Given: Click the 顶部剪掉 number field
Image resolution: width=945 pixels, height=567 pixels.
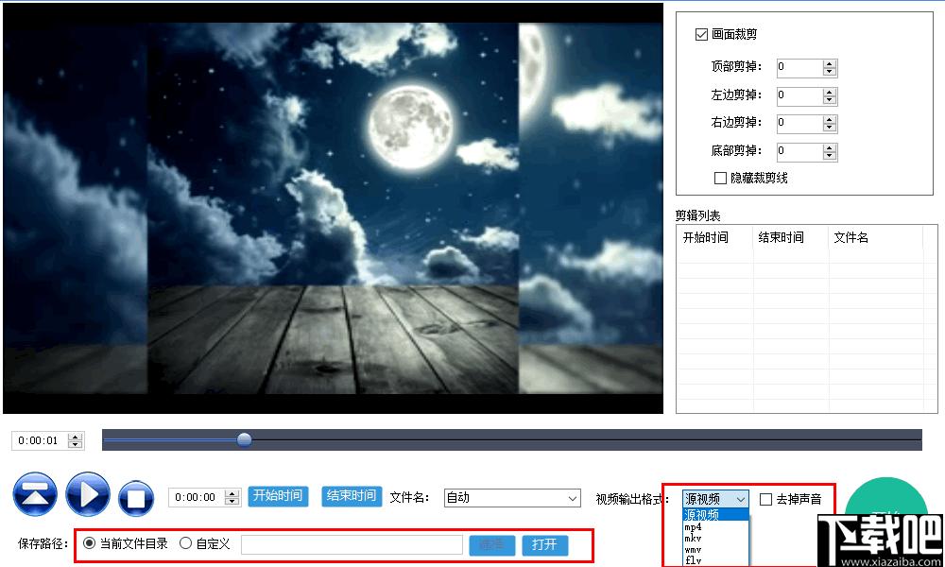Looking at the screenshot, I should (799, 67).
